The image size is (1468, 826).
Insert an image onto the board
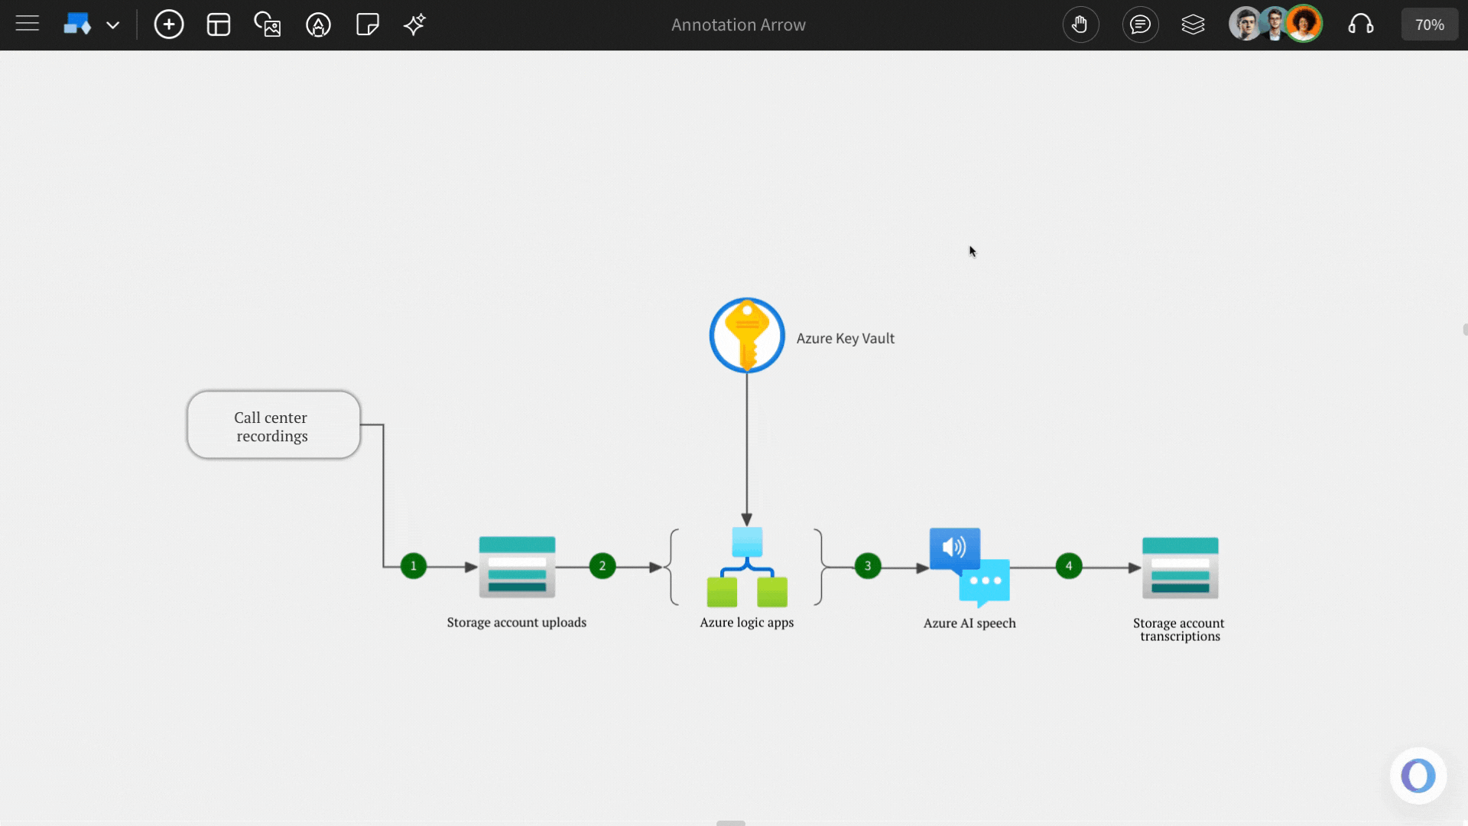(x=267, y=24)
